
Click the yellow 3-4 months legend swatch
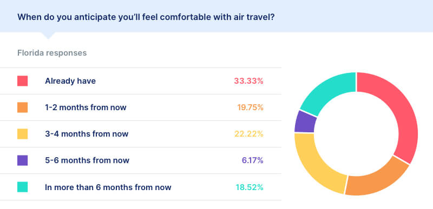click(22, 134)
